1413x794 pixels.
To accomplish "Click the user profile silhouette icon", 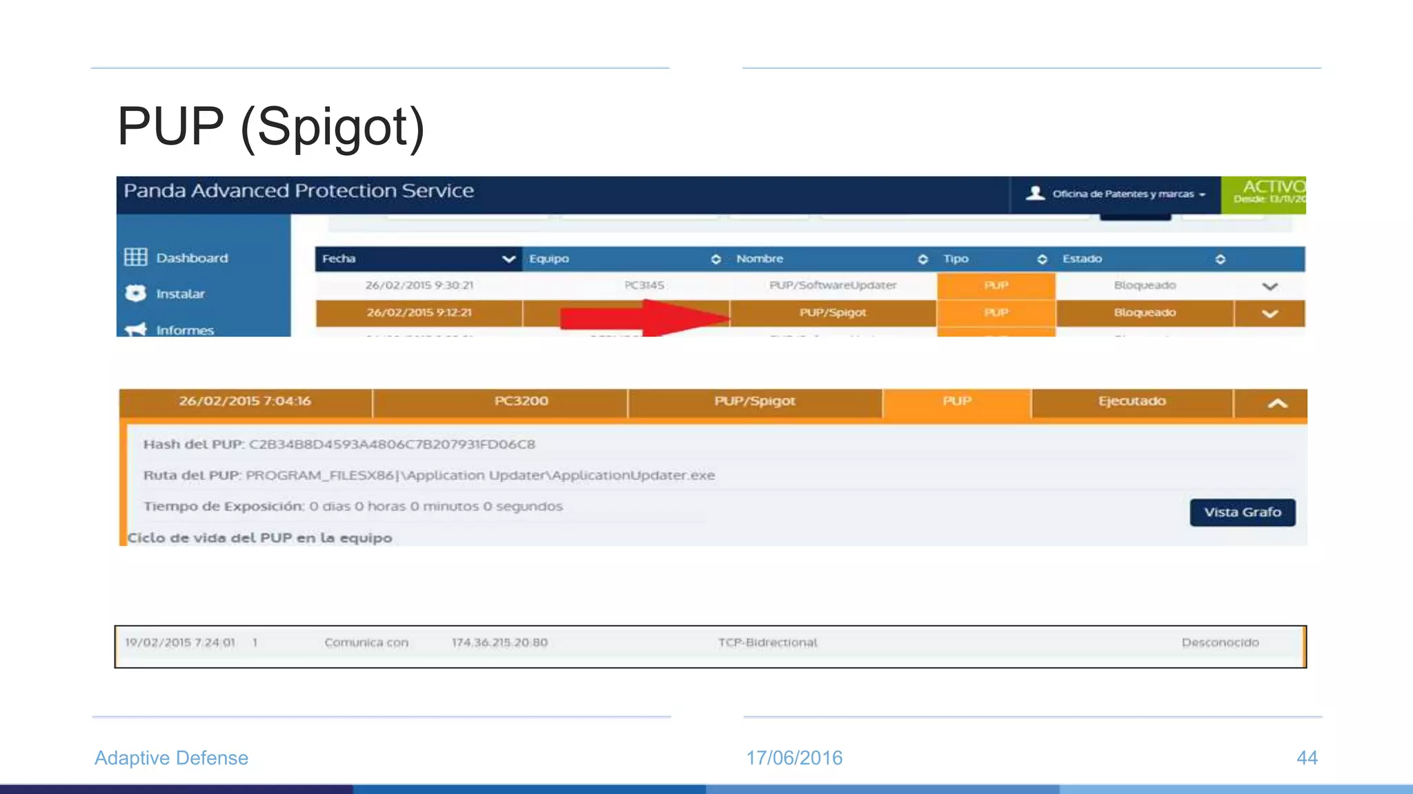I will click(x=1034, y=194).
